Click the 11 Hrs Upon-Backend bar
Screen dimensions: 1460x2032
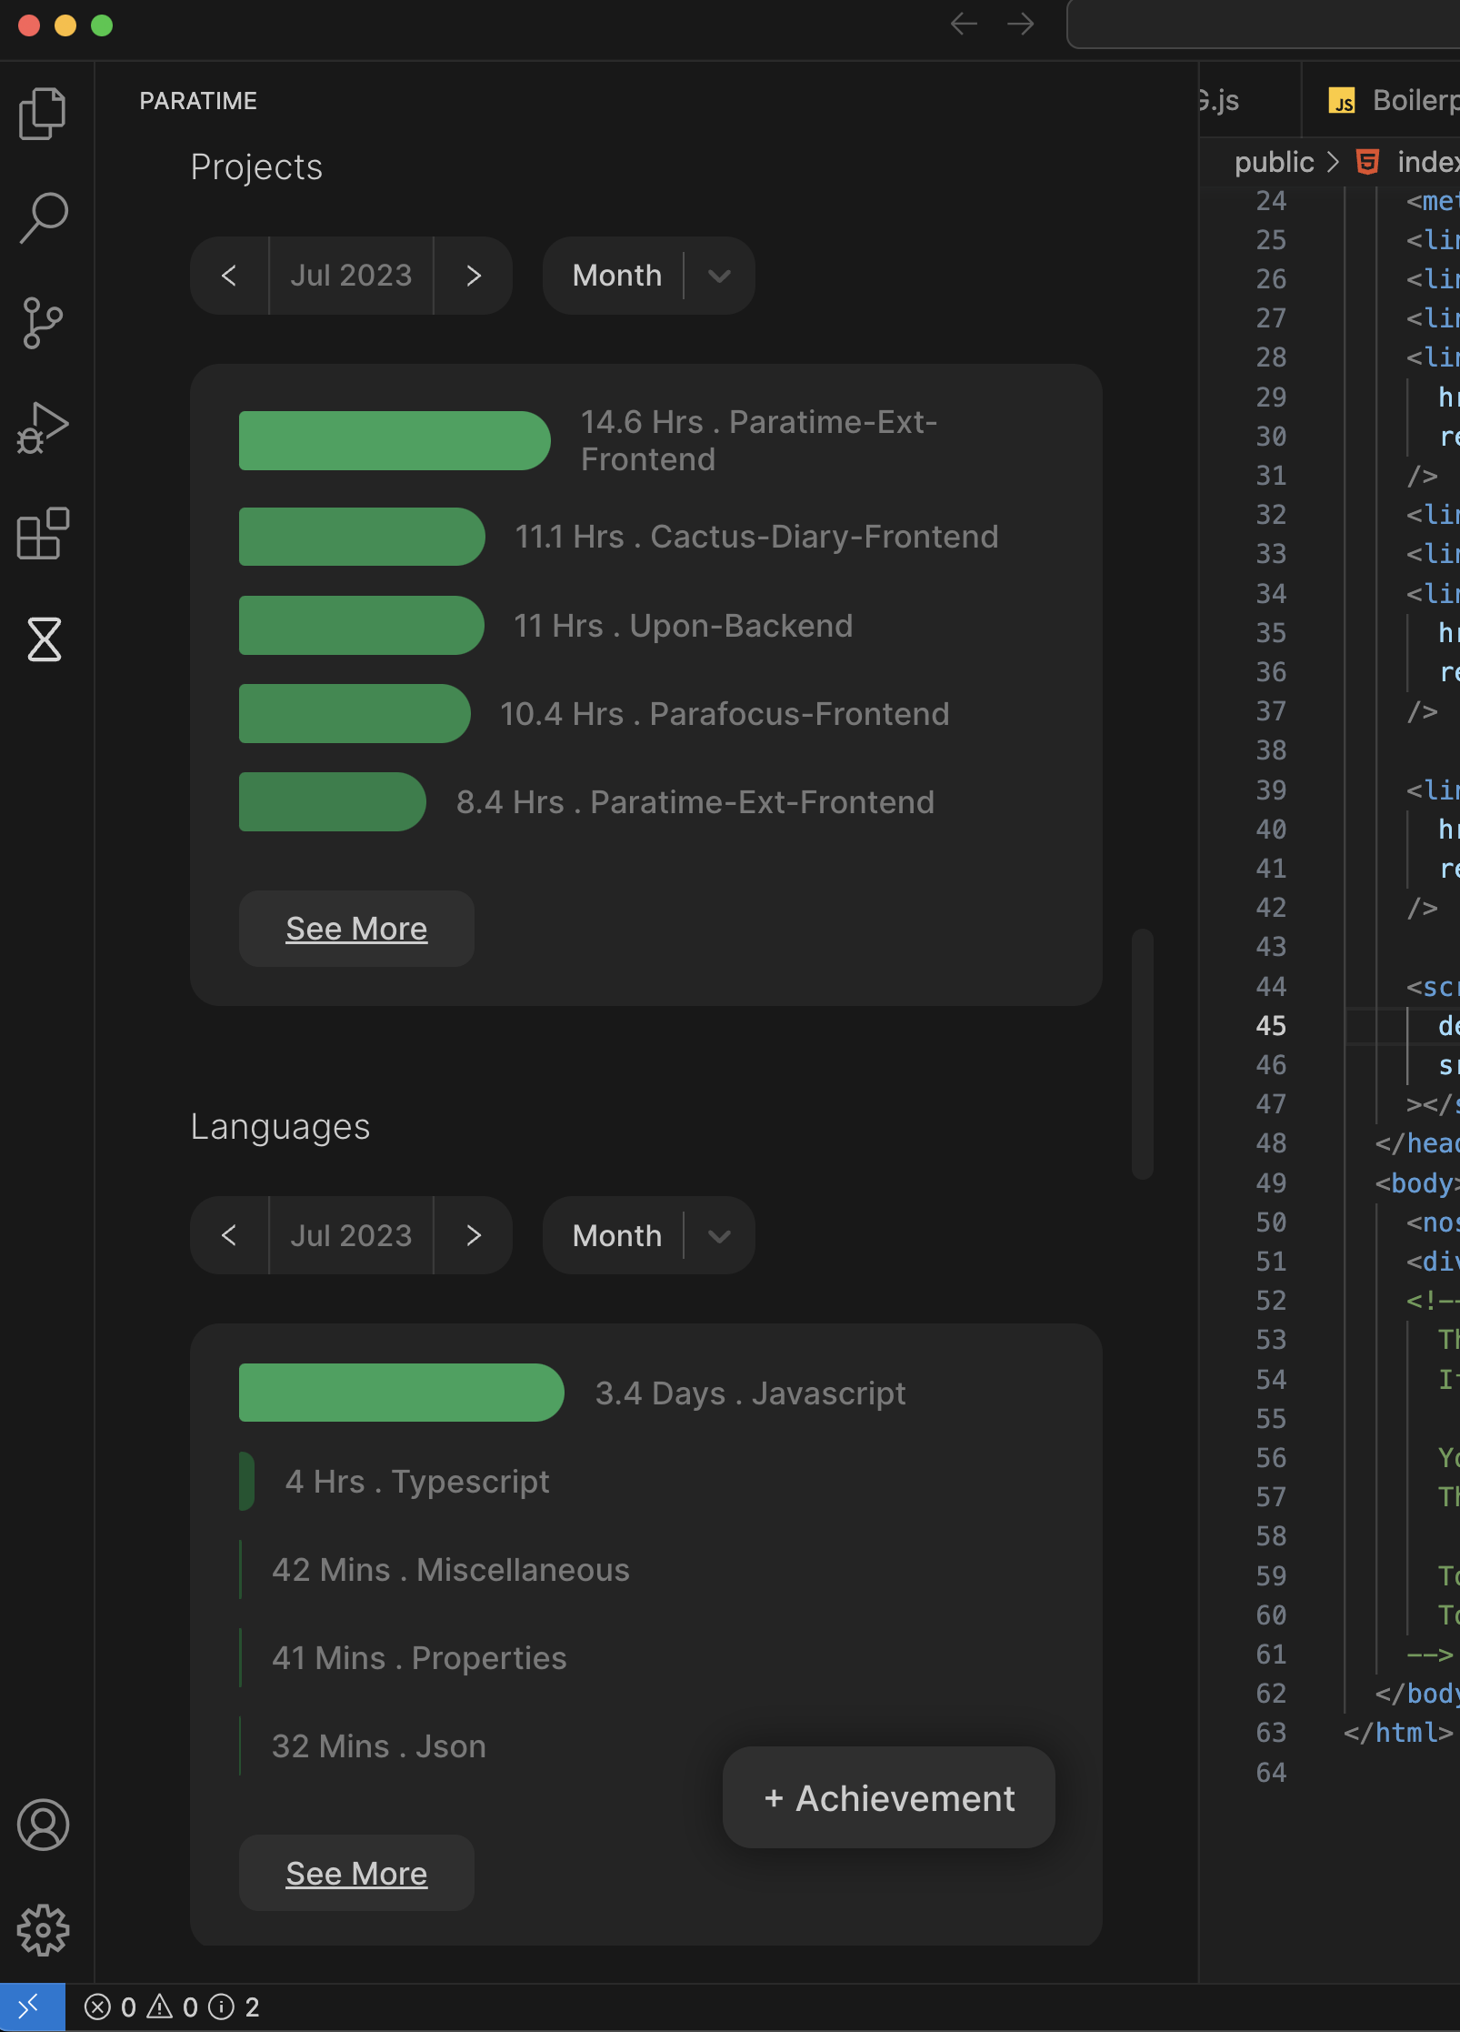coord(361,625)
